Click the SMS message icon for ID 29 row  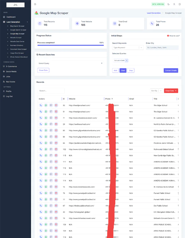[51, 124]
